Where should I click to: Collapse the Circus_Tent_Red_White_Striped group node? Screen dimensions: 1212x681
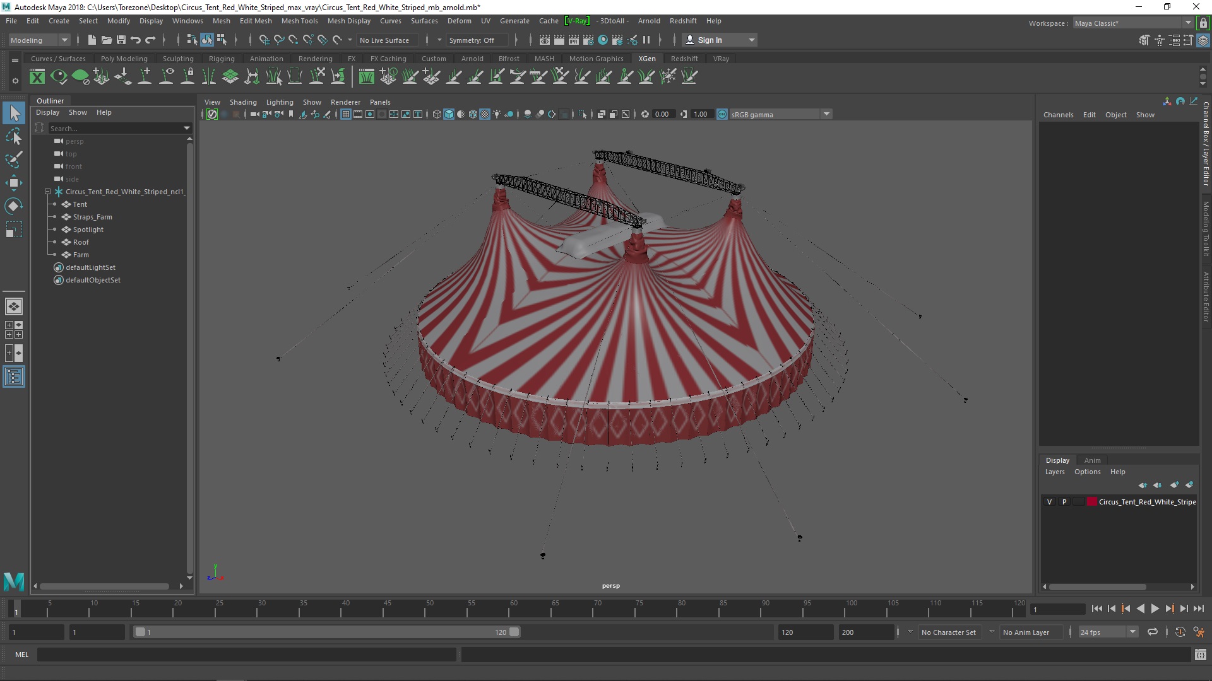point(47,191)
